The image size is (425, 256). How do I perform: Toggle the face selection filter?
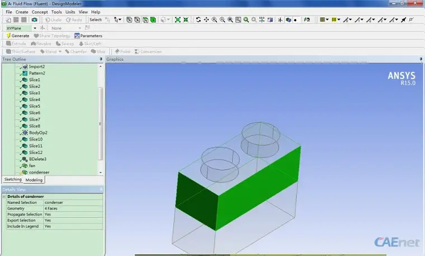pos(145,20)
